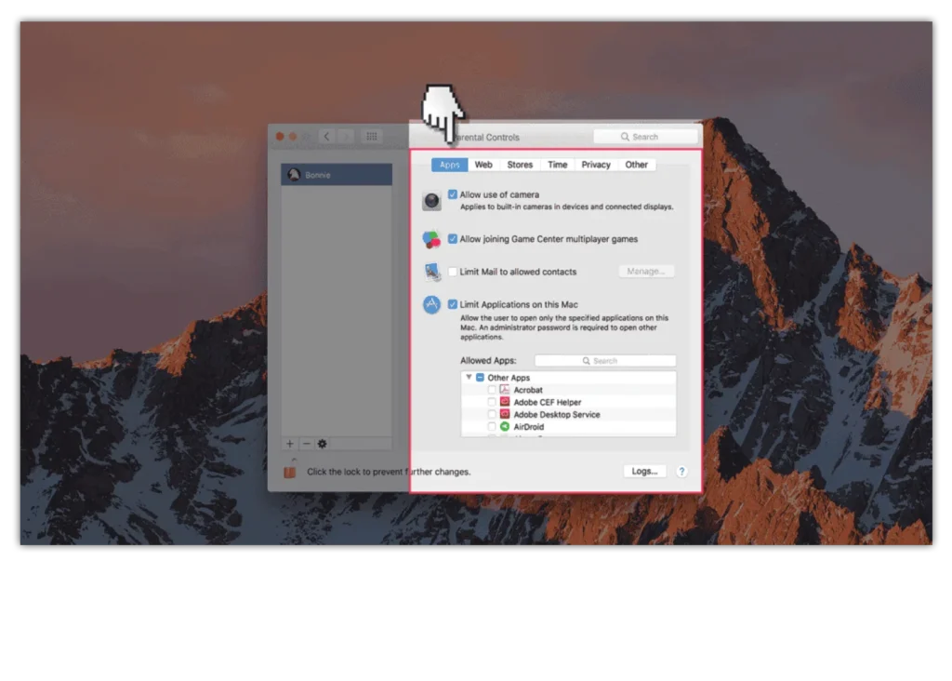
Task: Check the Adobe Desktop Service checkbox
Action: (x=492, y=414)
